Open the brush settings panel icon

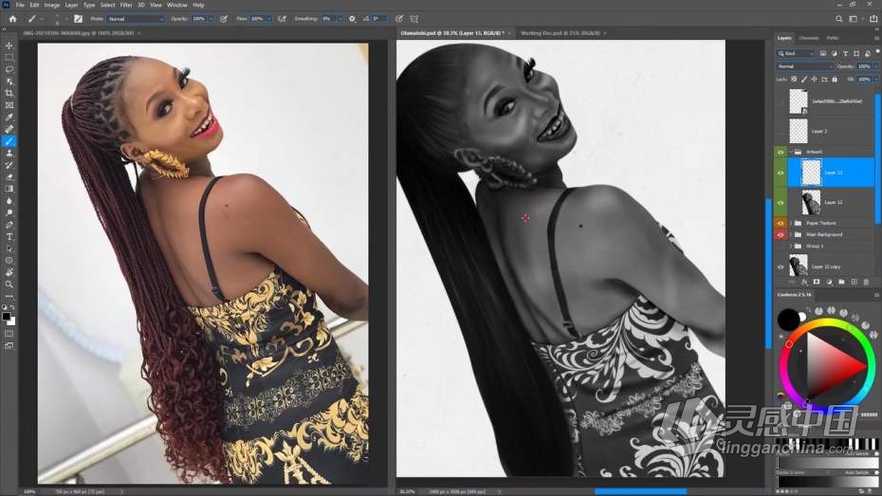(x=78, y=19)
